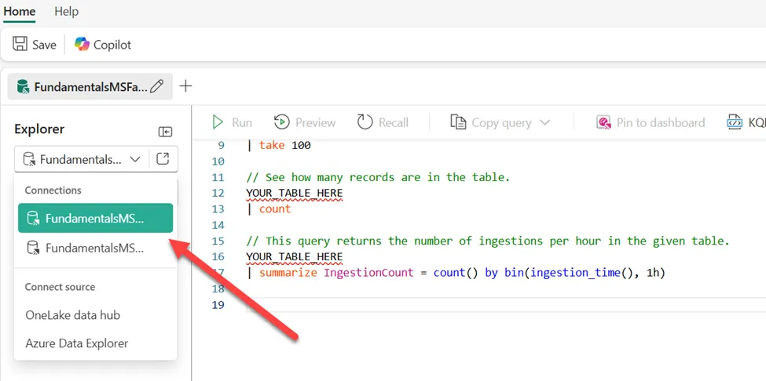Switch to the Home tab
This screenshot has width=766, height=381.
coord(19,11)
